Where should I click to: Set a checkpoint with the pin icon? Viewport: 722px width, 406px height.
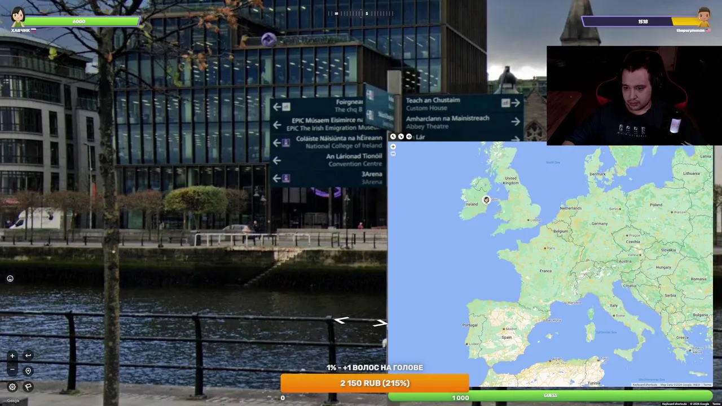tap(28, 371)
